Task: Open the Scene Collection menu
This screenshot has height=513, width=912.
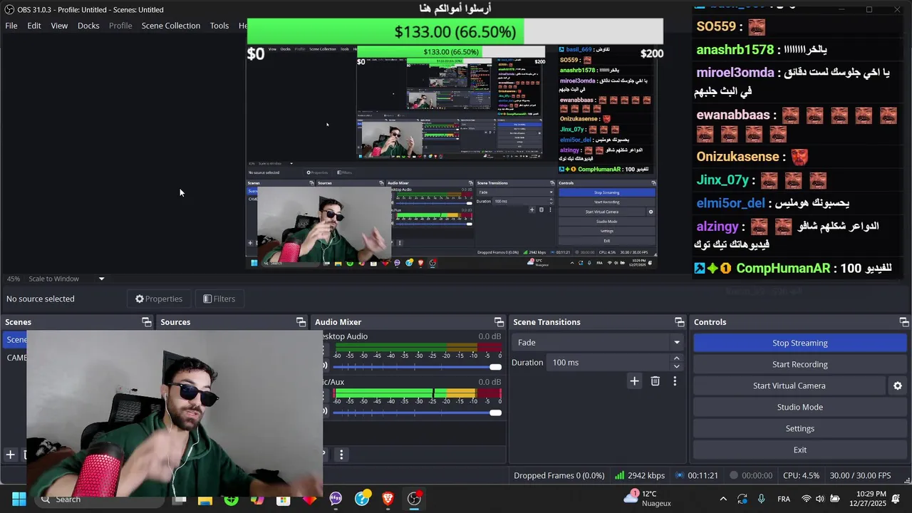Action: (171, 26)
